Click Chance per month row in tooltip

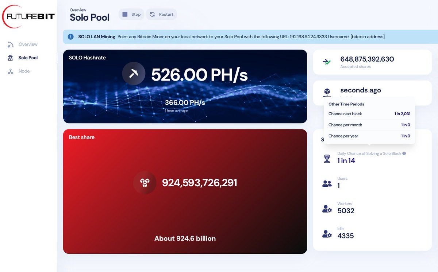(x=369, y=125)
